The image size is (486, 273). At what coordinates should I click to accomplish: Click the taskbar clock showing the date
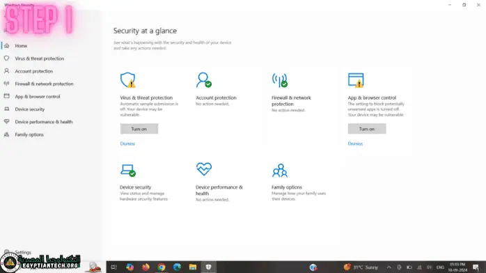(457, 267)
